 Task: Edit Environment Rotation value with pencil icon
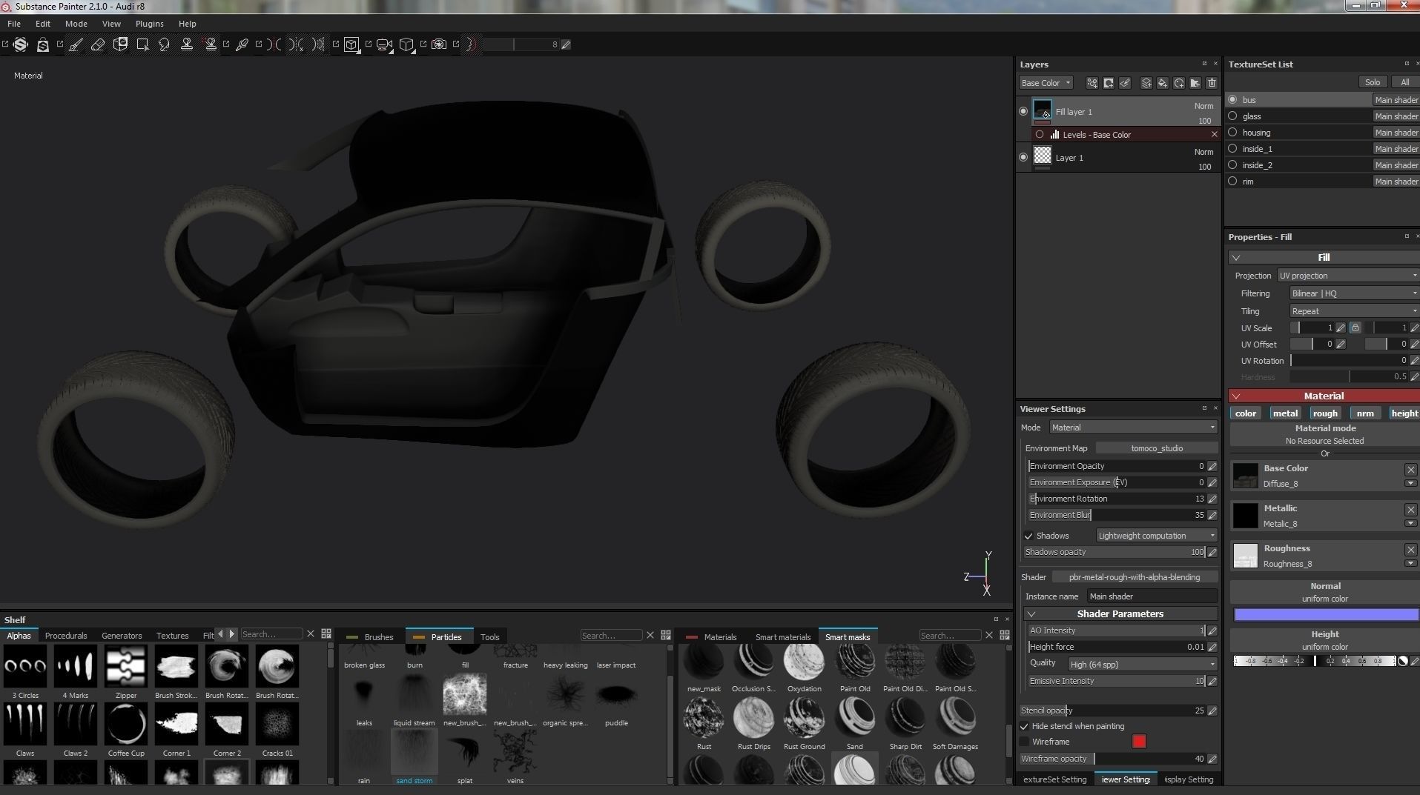coord(1212,499)
